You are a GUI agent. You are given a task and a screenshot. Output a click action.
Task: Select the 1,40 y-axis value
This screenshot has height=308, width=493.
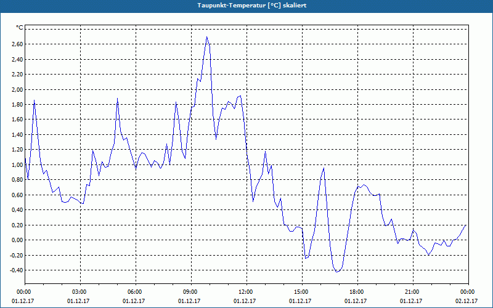[17, 134]
